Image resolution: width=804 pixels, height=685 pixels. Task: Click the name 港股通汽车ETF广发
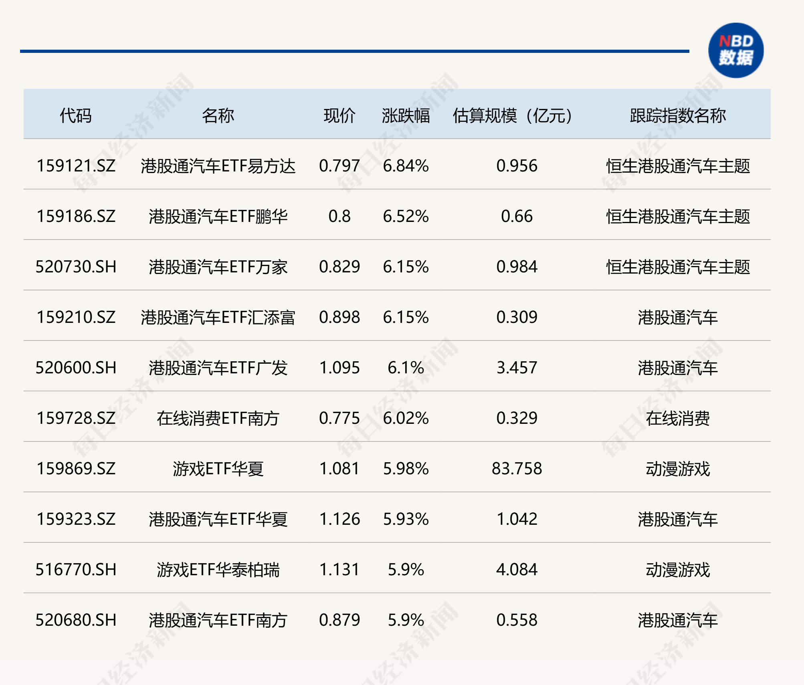point(218,368)
